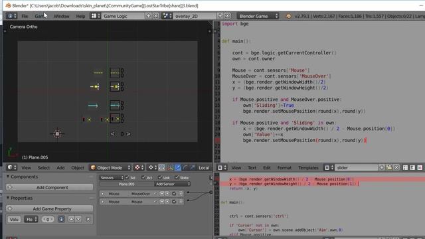
Task: Open the Object Mode dropdown
Action: click(x=110, y=168)
